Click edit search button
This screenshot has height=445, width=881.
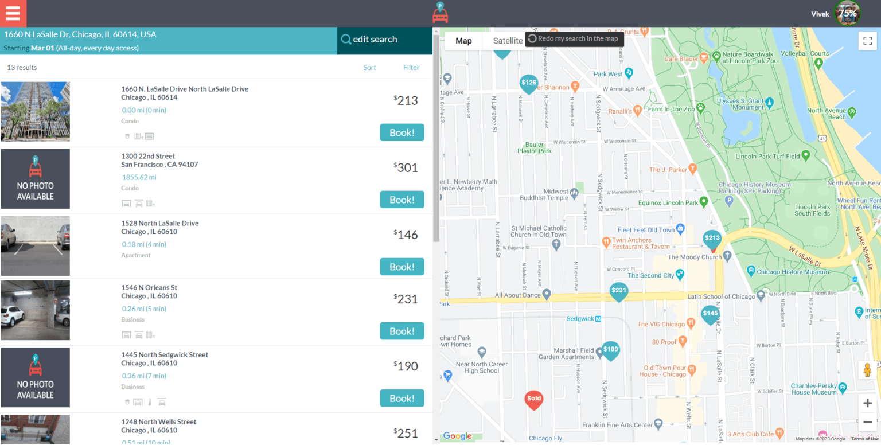coord(384,41)
